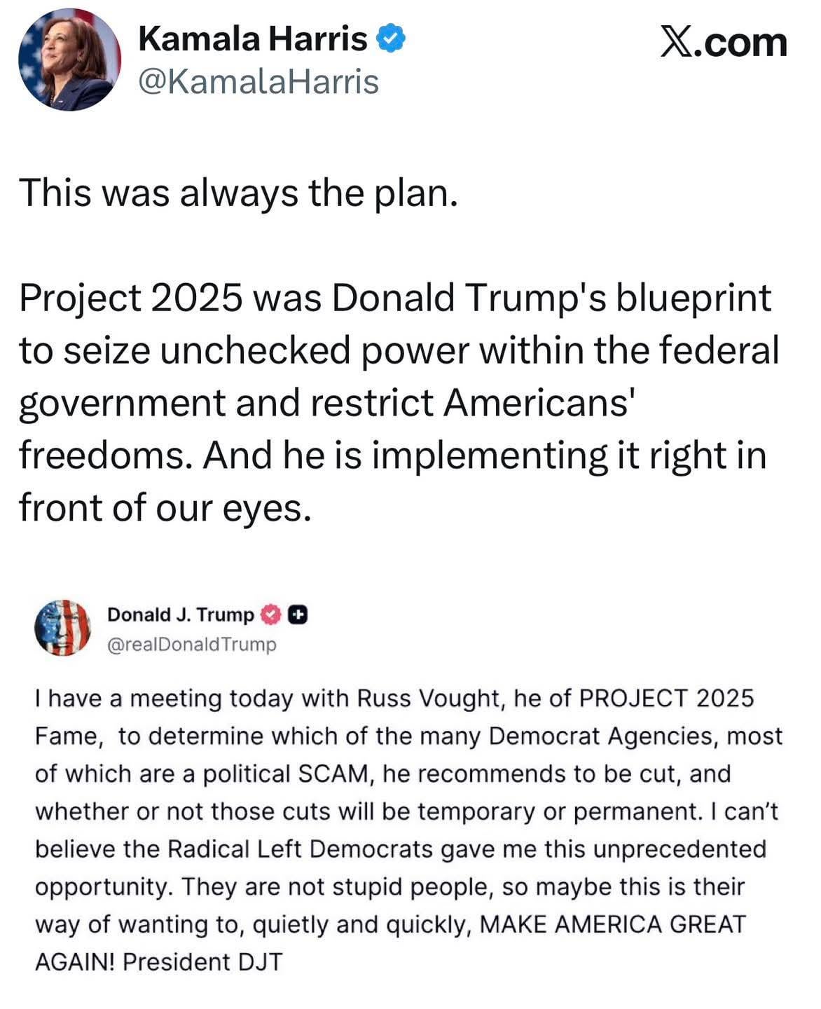Viewport: 821px width, 1009px height.
Task: Click "Project 2025" in the main post
Action: pyautogui.click(x=131, y=298)
